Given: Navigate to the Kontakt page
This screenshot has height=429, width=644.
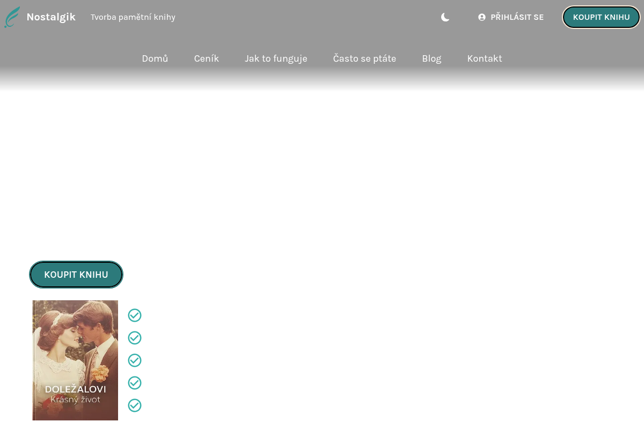Looking at the screenshot, I should [485, 58].
